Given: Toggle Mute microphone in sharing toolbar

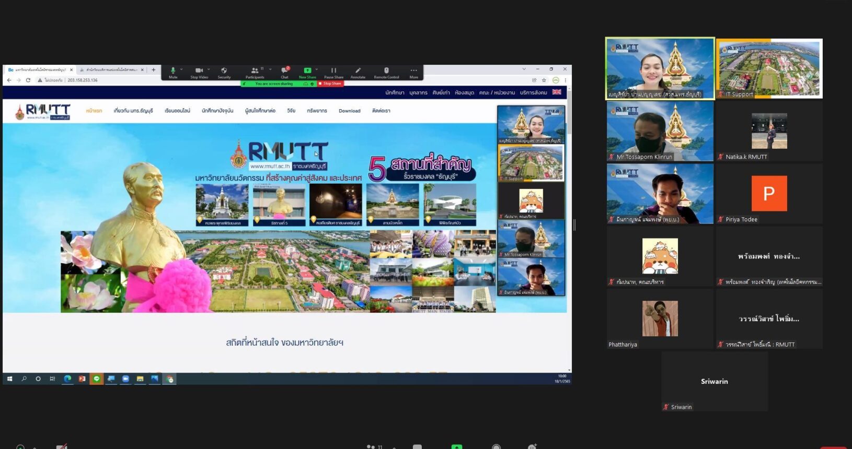Looking at the screenshot, I should 172,73.
